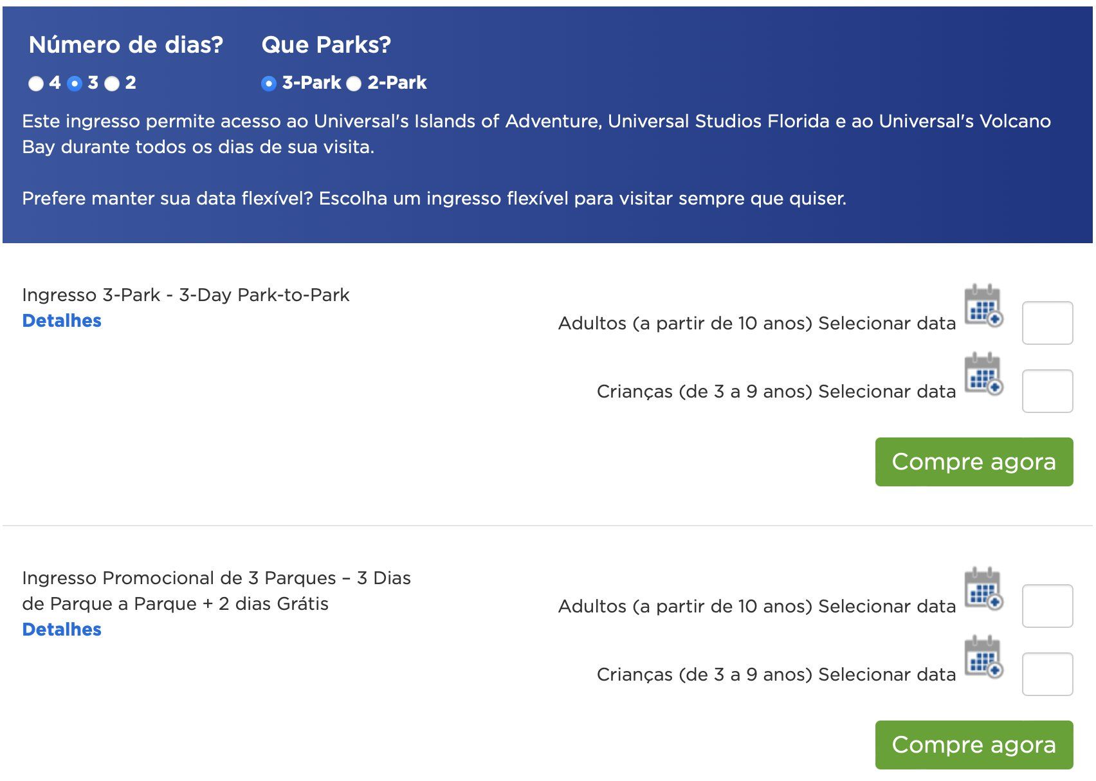Focus adult quantity field for Ingresso Promocional
This screenshot has height=781, width=1096.
[x=1047, y=606]
